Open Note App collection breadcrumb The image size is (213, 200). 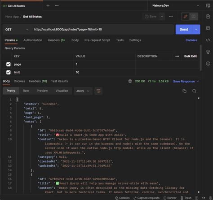click(12, 17)
